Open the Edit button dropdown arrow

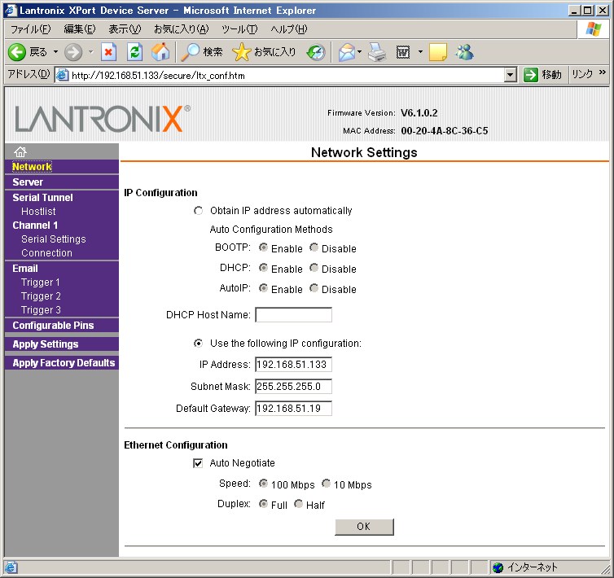(420, 51)
